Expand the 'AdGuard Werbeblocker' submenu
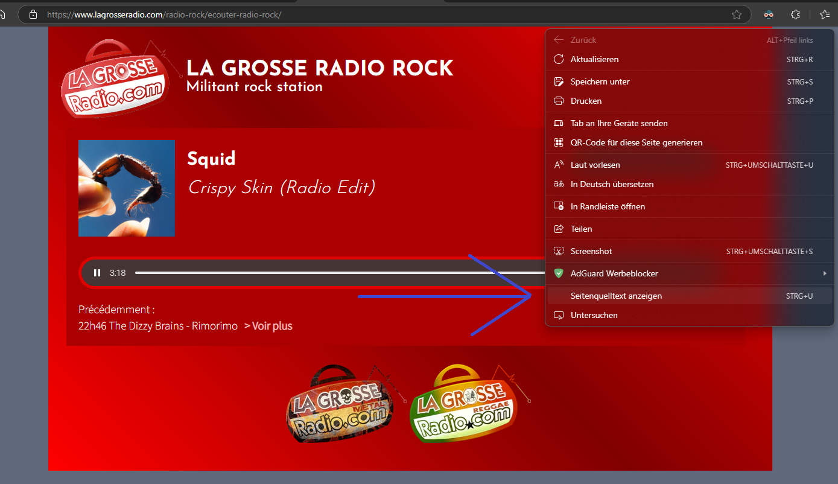Image resolution: width=838 pixels, height=484 pixels. [690, 273]
